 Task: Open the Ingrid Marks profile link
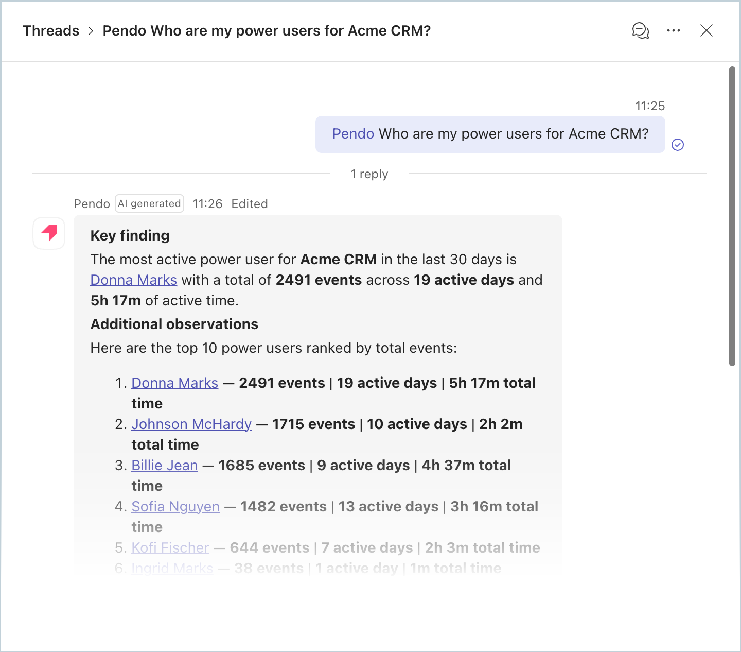tap(172, 568)
